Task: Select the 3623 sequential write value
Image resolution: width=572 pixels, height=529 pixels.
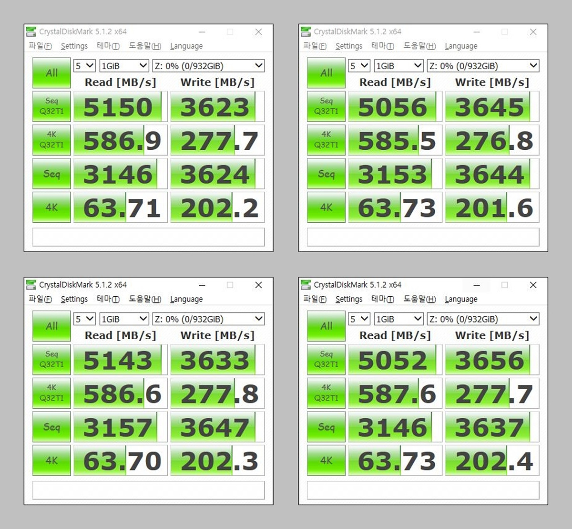Action: pos(217,106)
